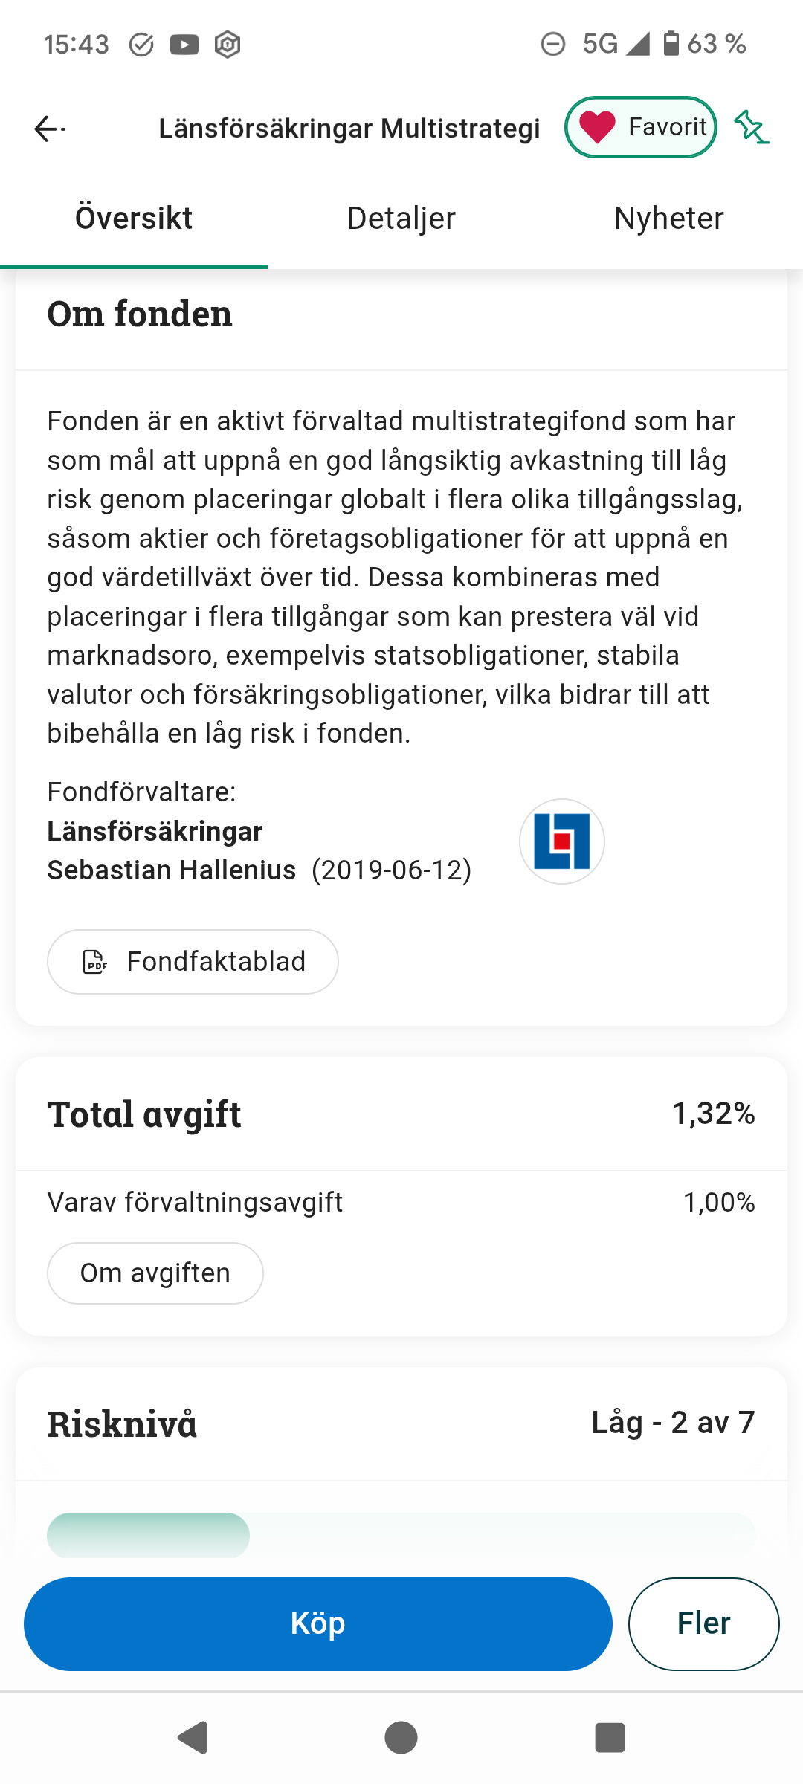Switch to the Detaljer tab
This screenshot has width=803, height=1784.
[x=401, y=219]
